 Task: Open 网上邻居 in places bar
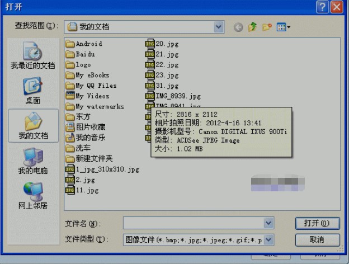pos(33,196)
